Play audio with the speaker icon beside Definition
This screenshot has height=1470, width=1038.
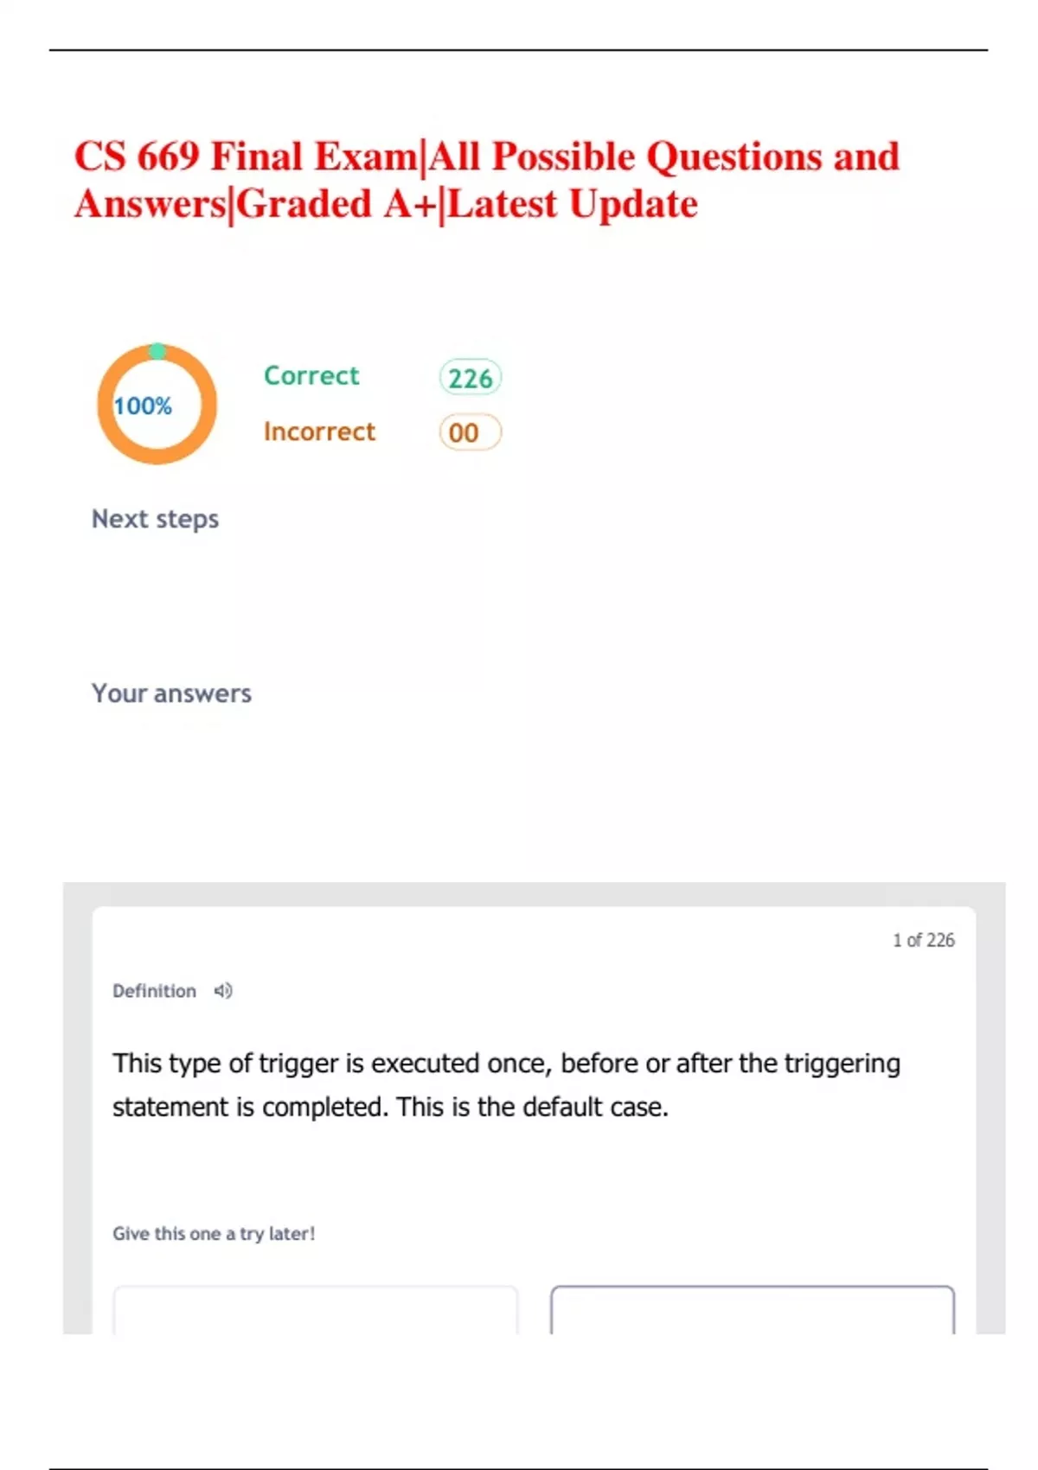click(223, 991)
